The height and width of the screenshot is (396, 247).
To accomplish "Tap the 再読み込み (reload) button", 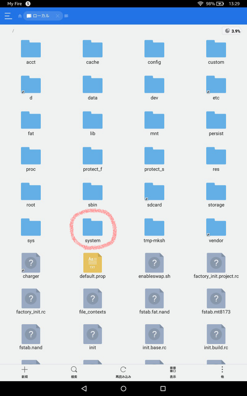I will click(x=123, y=372).
